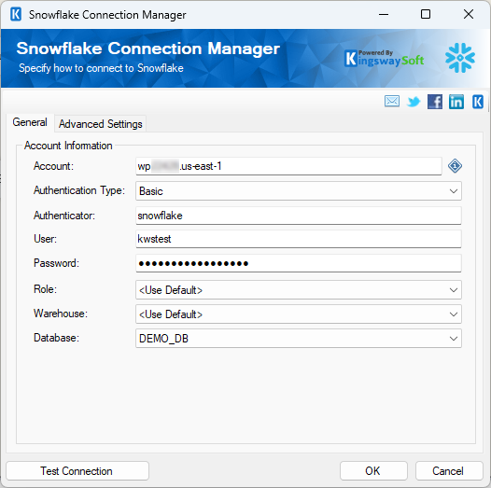Click the Authenticator field with snowflake
Viewport: 491px width, 488px height.
[299, 216]
